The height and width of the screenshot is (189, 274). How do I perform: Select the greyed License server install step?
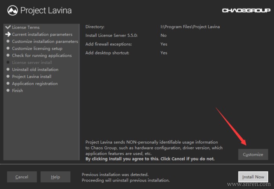(x=32, y=62)
